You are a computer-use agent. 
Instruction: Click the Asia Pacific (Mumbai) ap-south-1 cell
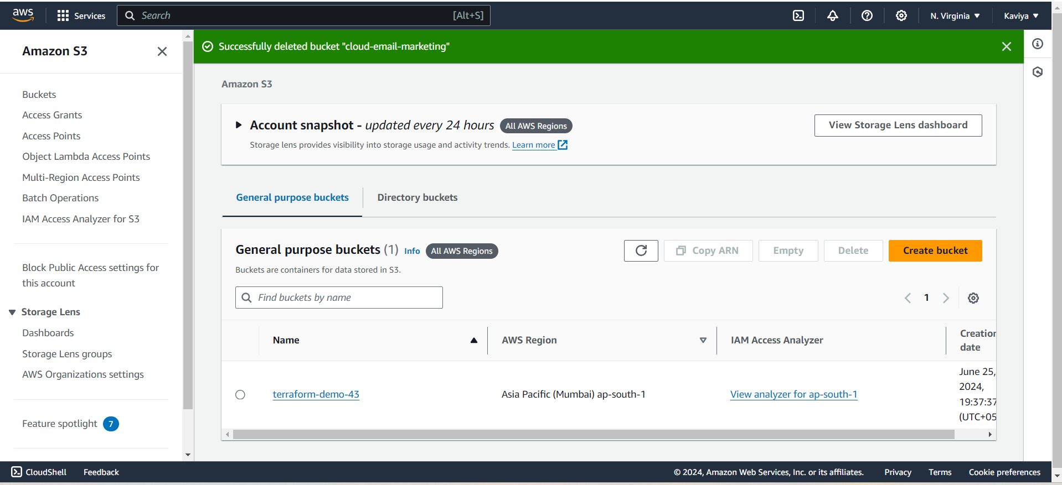tap(574, 394)
